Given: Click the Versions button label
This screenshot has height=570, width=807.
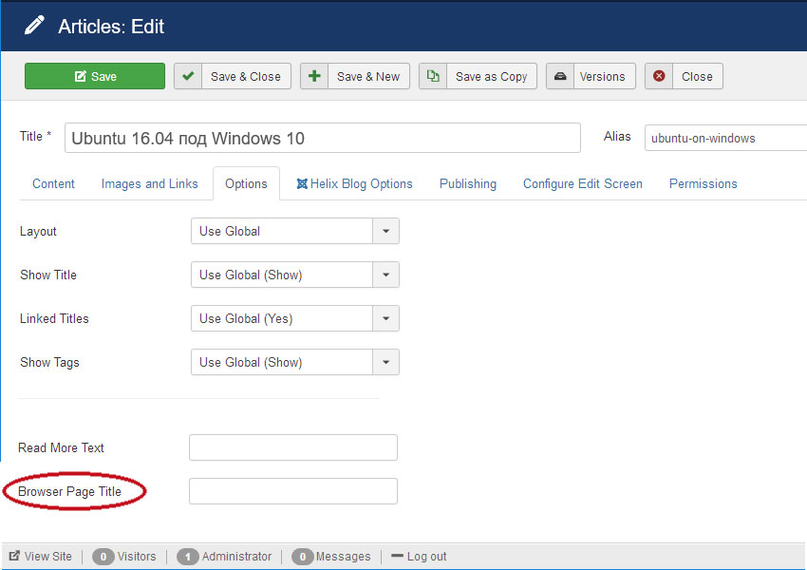Looking at the screenshot, I should [602, 77].
